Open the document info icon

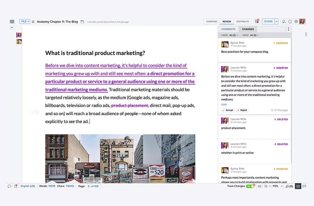[290, 22]
